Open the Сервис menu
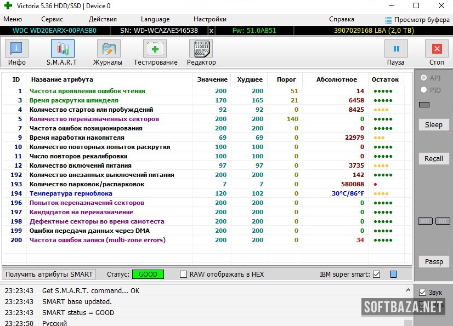Screen dimensions: 453x326 pos(52,19)
